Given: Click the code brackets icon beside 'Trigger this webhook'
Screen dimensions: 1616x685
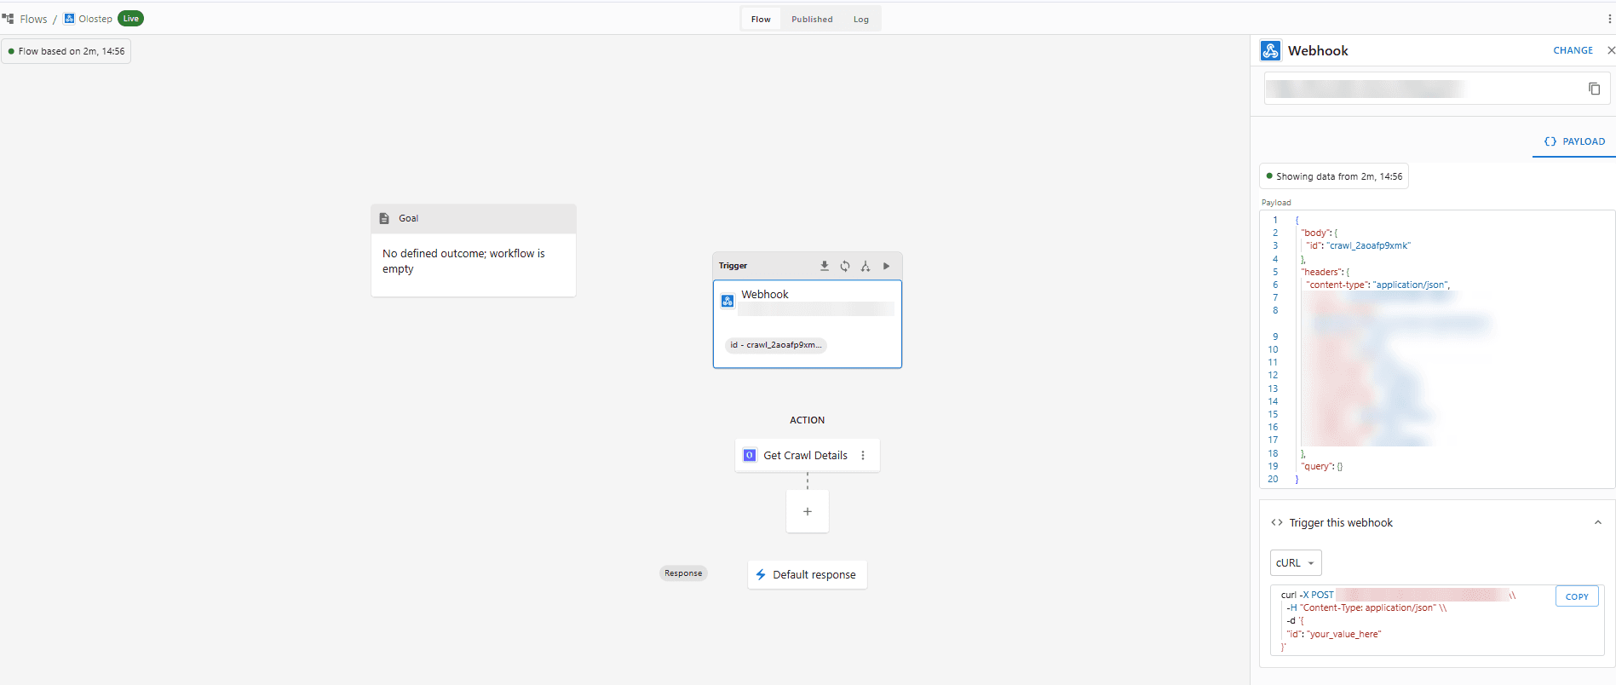Looking at the screenshot, I should (1277, 522).
